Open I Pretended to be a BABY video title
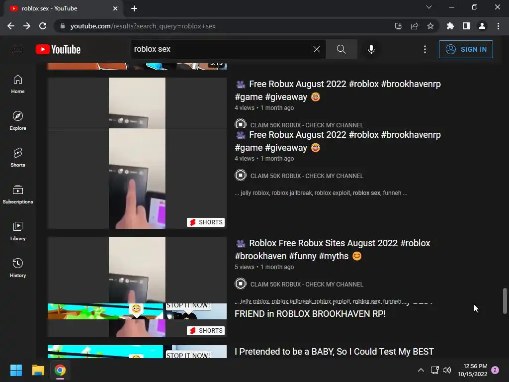 (334, 352)
